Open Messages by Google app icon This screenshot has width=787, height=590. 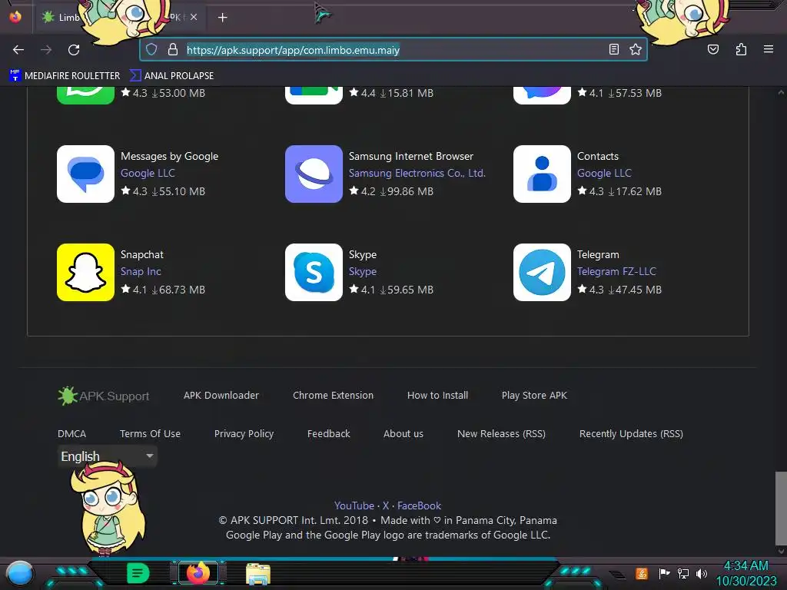[x=86, y=174]
